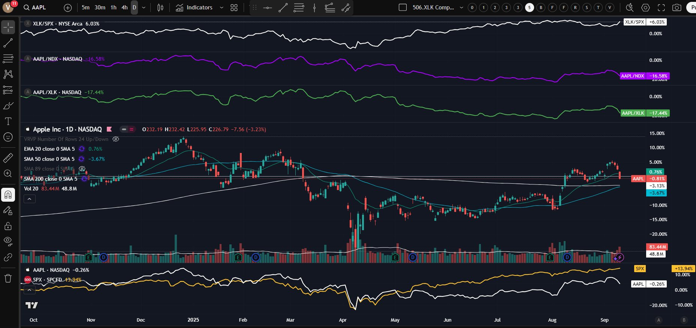Show the hidden VRVP indicator
Viewport: 696px width, 328px height.
[116, 139]
